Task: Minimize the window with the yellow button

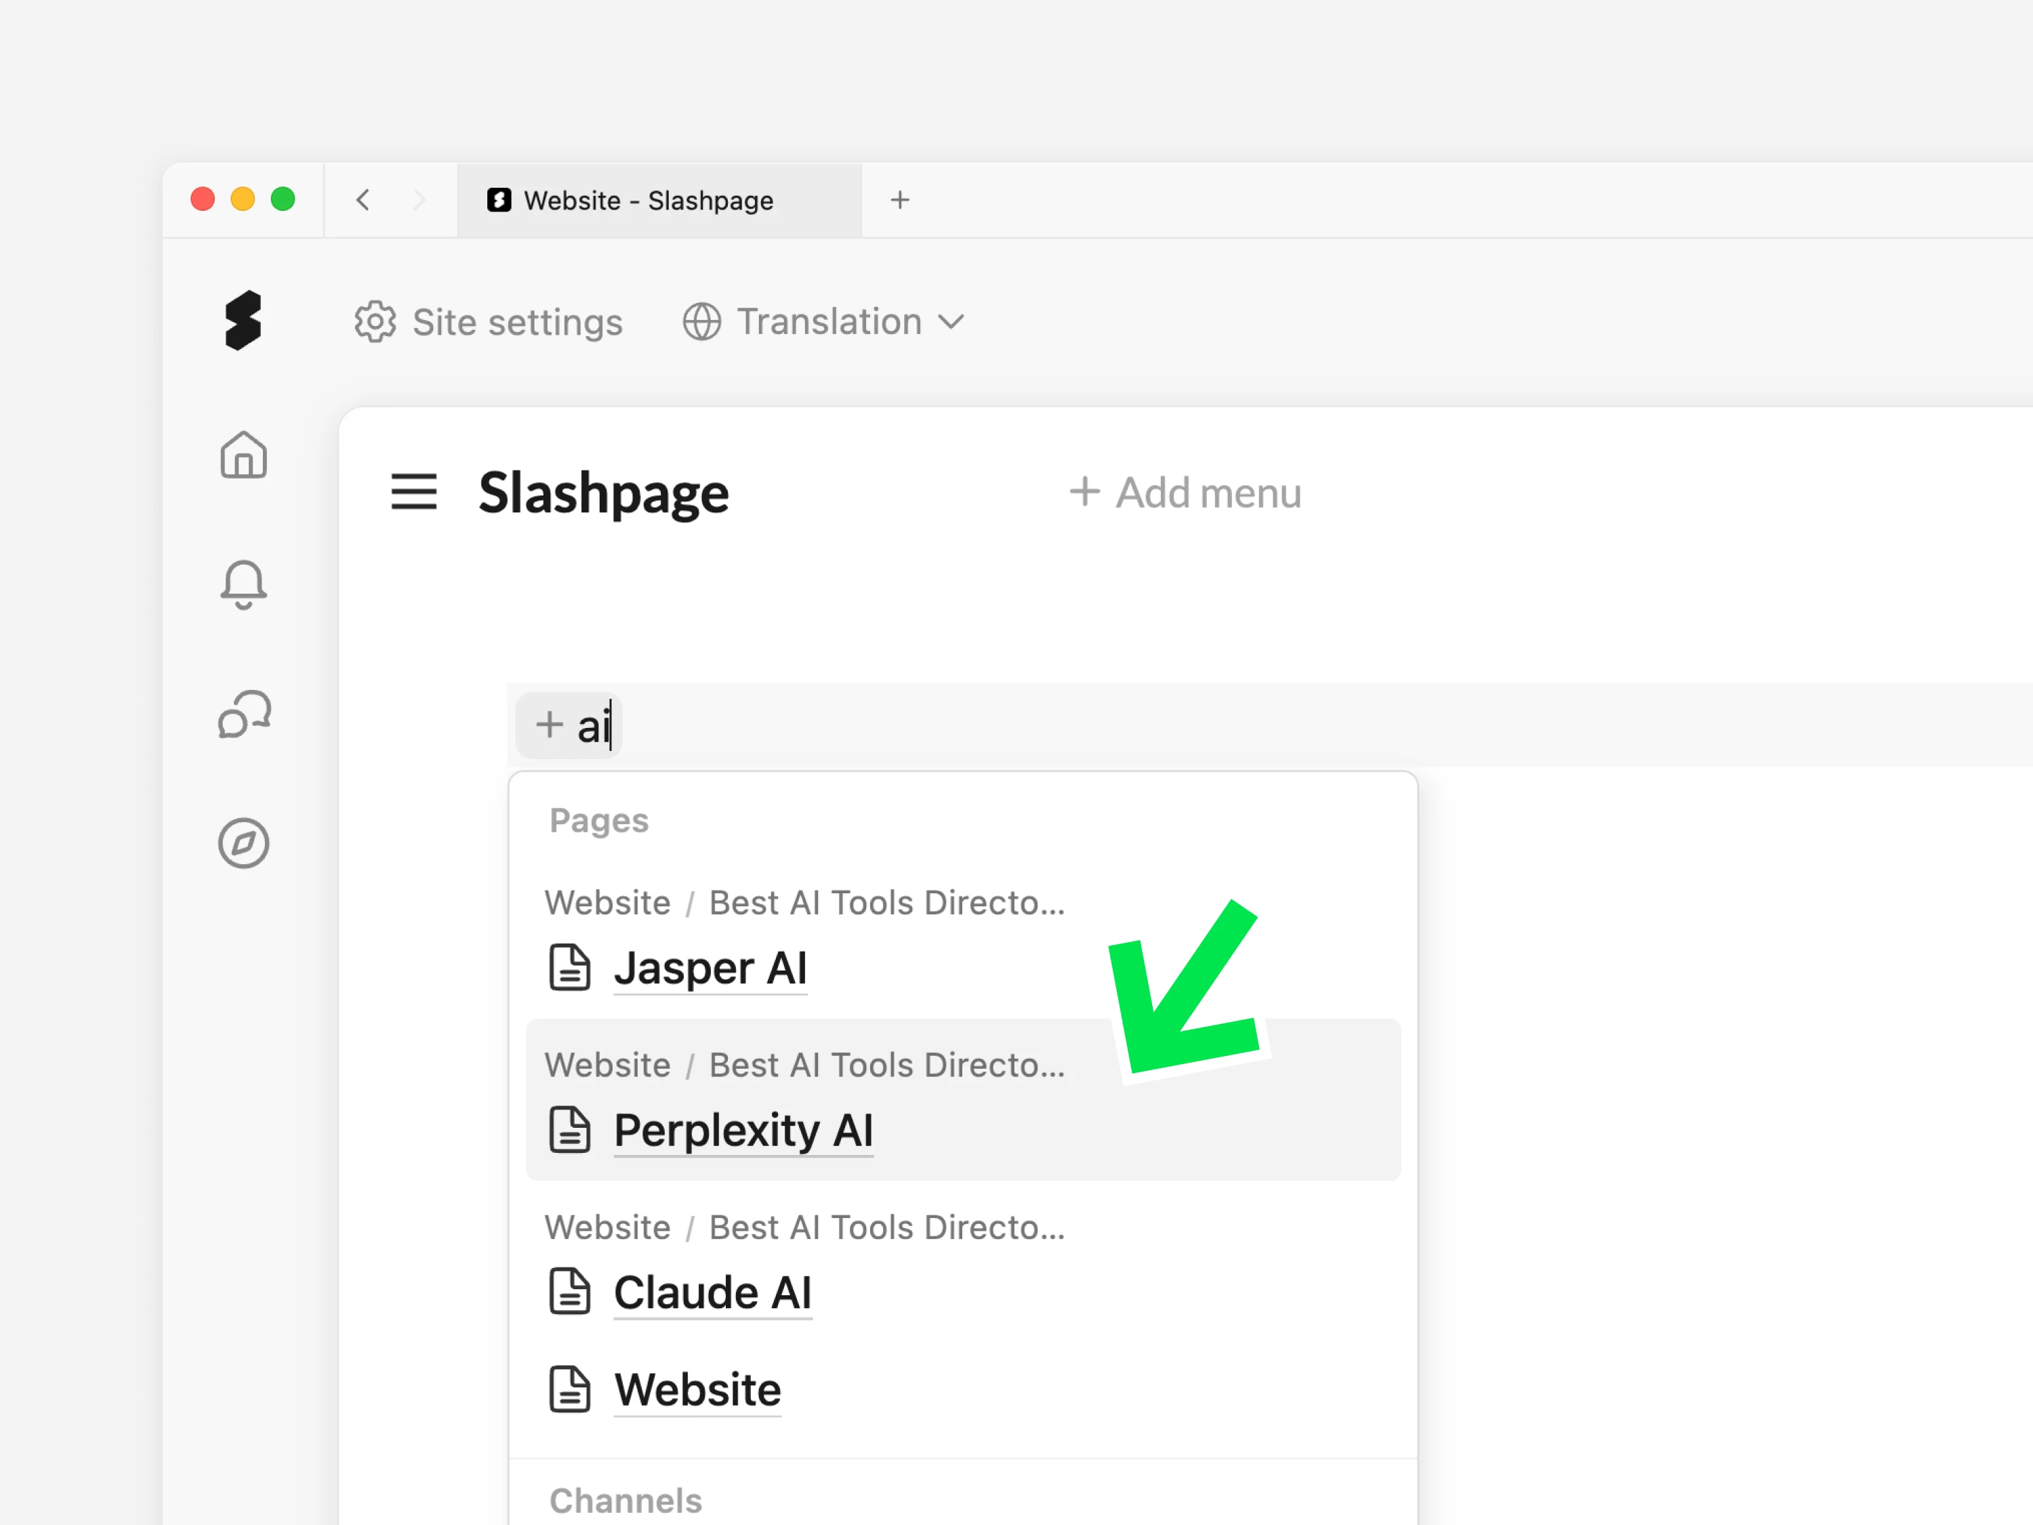Action: [243, 199]
